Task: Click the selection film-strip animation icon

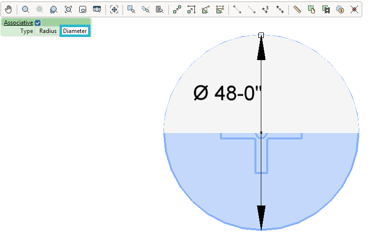Action: (326, 9)
